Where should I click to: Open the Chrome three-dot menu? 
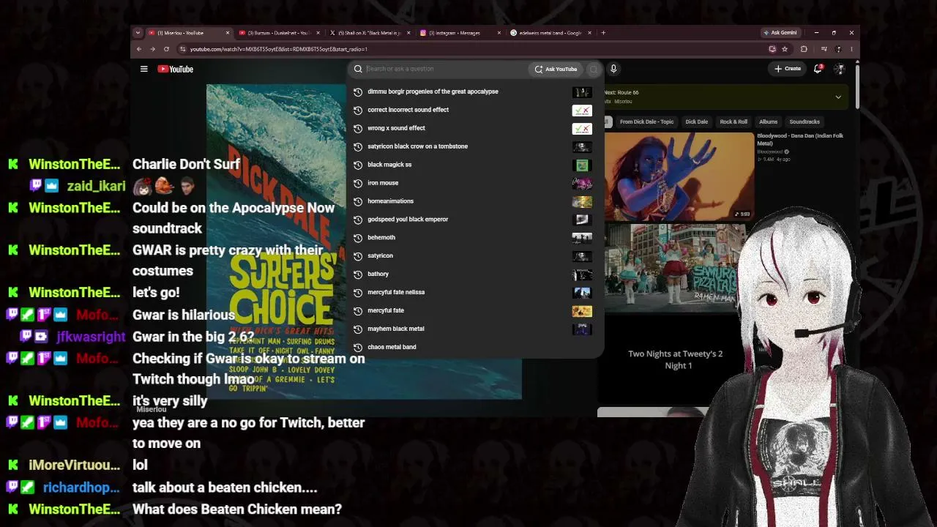(x=851, y=49)
